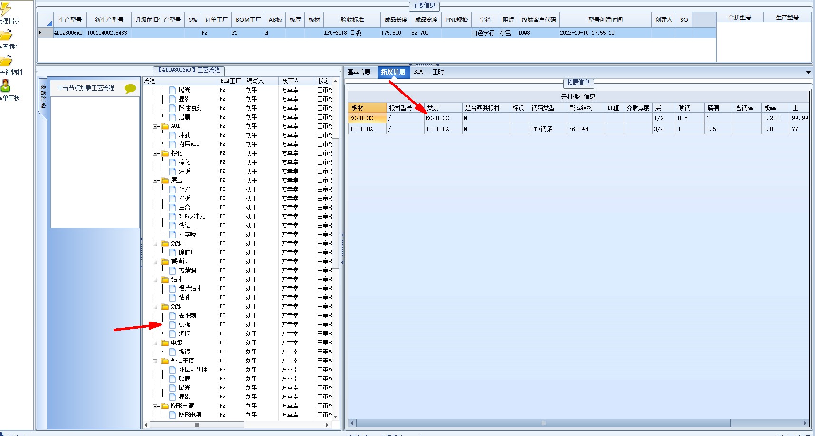The width and height of the screenshot is (815, 436).
Task: Switch to the 拓展信息 tab
Action: tap(393, 72)
